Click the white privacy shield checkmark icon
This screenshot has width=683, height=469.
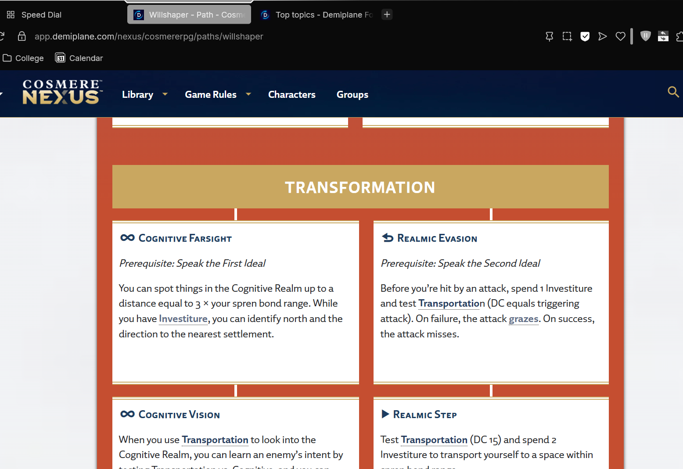coord(585,36)
